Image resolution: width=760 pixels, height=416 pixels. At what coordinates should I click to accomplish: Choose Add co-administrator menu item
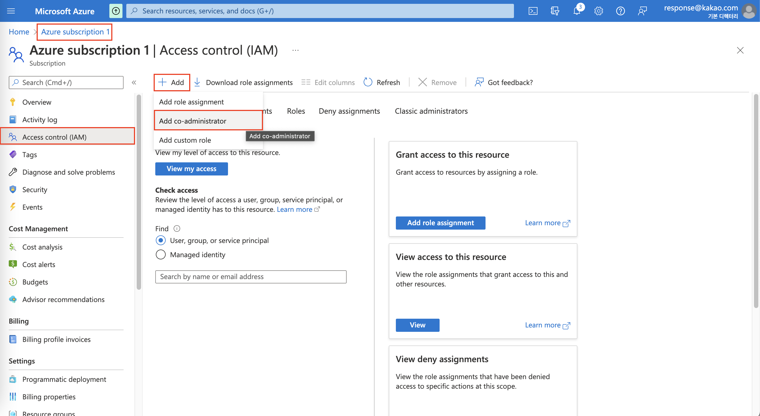(208, 121)
